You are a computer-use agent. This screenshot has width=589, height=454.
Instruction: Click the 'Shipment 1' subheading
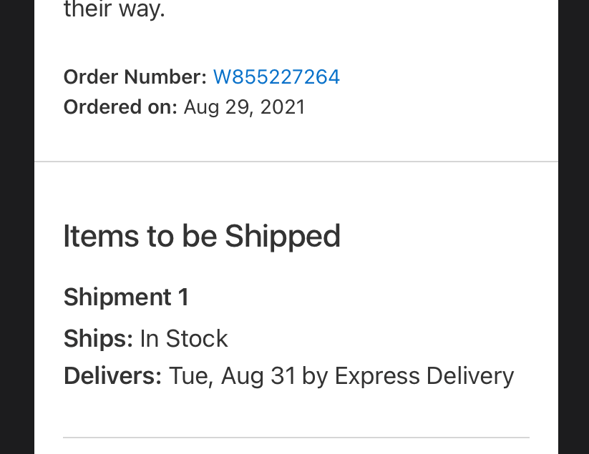[126, 297]
